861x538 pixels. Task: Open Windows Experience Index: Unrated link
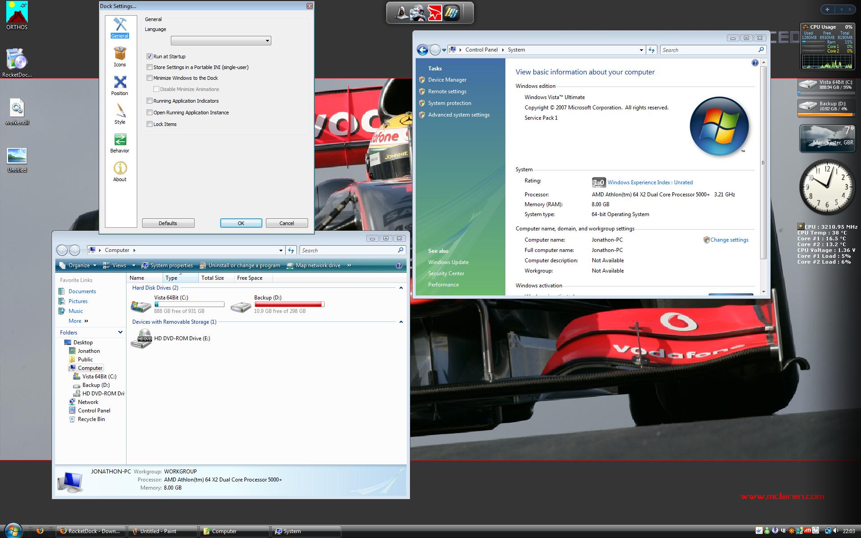pyautogui.click(x=650, y=182)
